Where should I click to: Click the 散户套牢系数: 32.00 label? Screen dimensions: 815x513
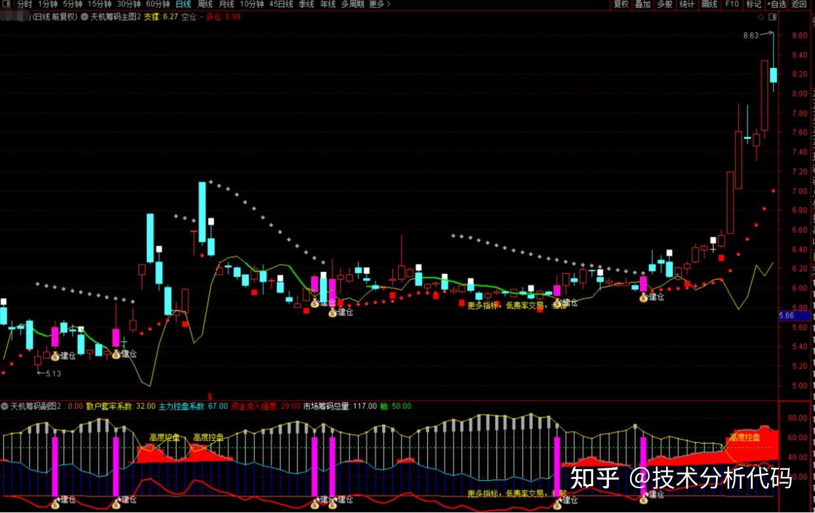[x=119, y=406]
